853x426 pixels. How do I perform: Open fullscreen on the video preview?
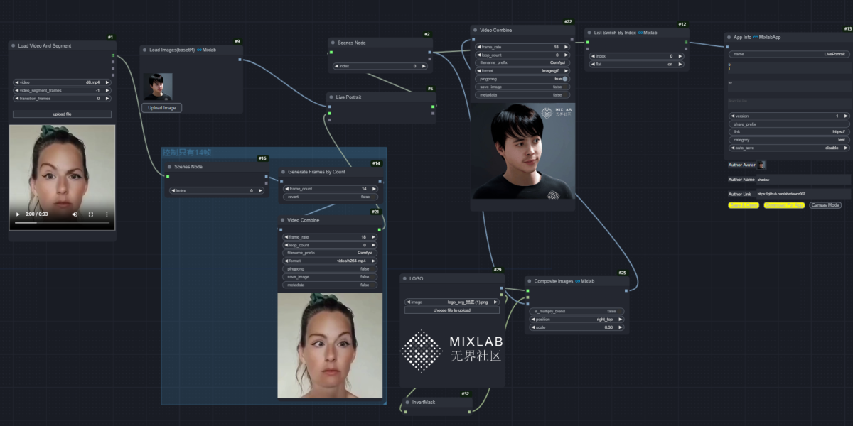[x=91, y=214]
